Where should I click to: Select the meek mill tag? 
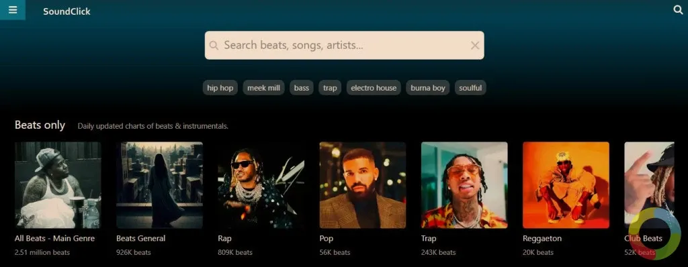[x=263, y=88]
